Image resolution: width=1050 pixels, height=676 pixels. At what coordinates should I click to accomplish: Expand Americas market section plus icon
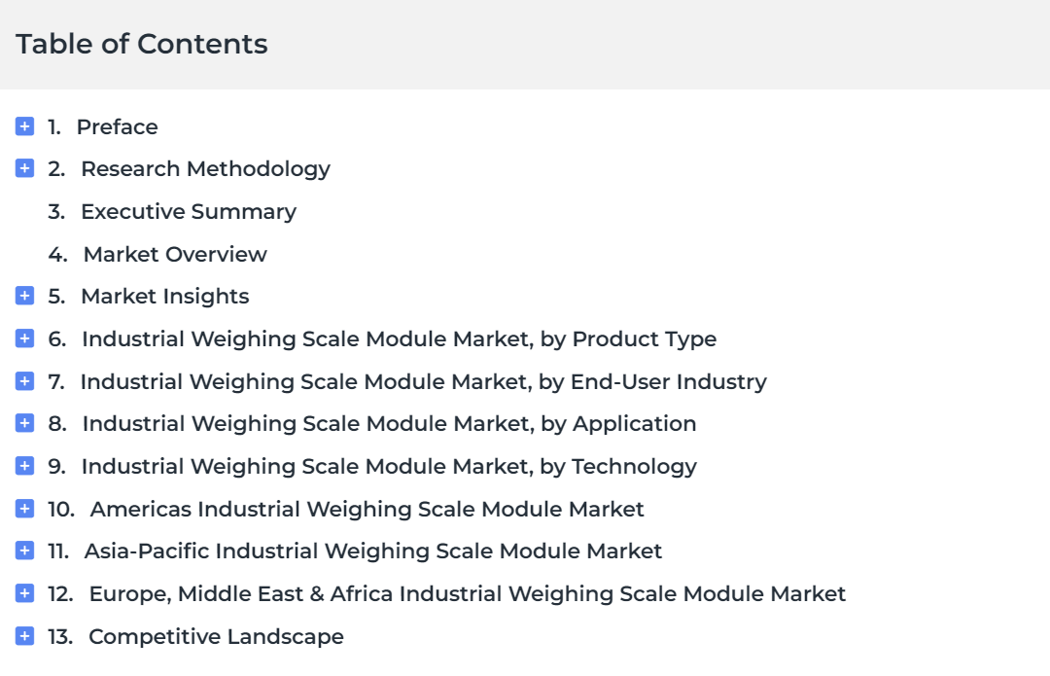coord(24,509)
